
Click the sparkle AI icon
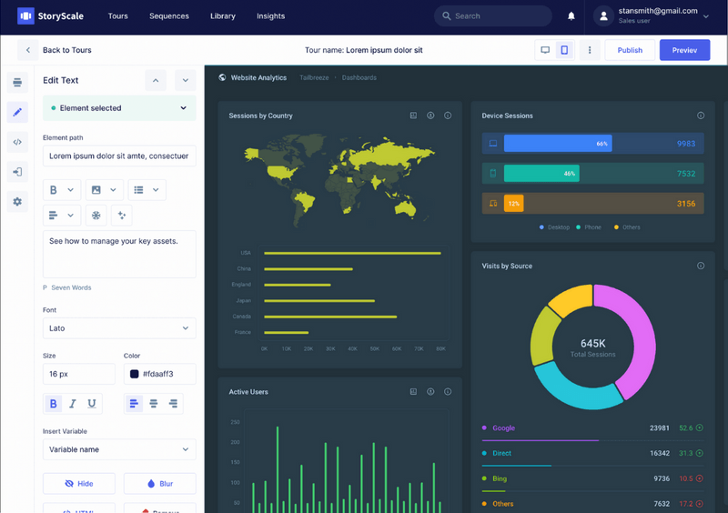coord(122,216)
